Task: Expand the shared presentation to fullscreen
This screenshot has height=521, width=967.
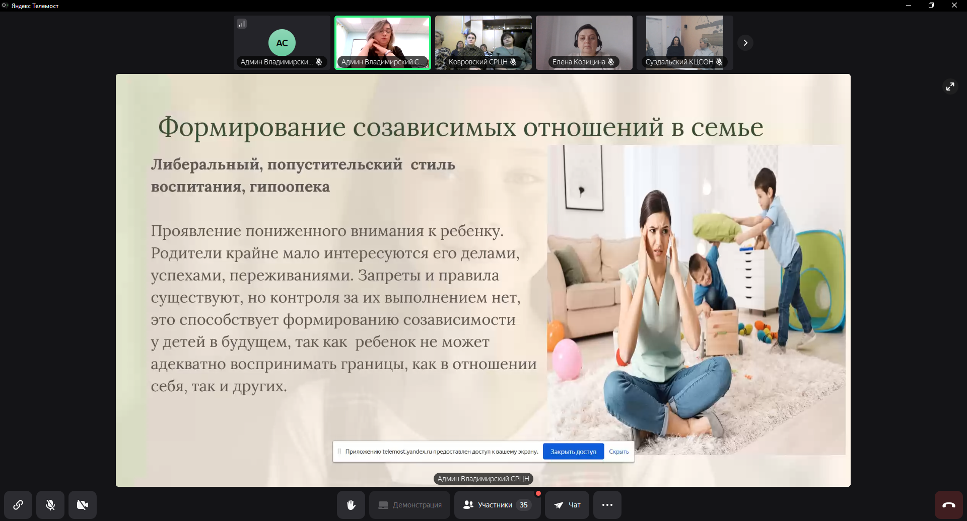Action: point(950,86)
